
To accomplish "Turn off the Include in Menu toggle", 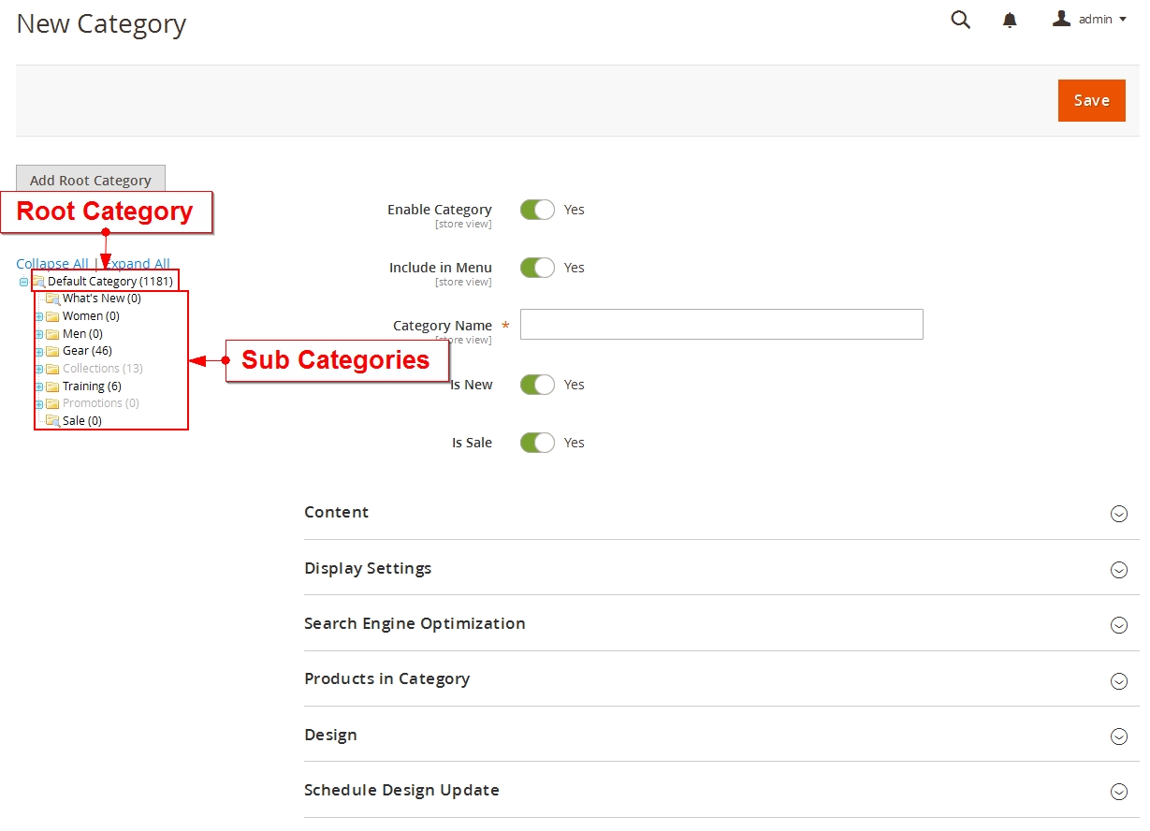I will coord(537,268).
